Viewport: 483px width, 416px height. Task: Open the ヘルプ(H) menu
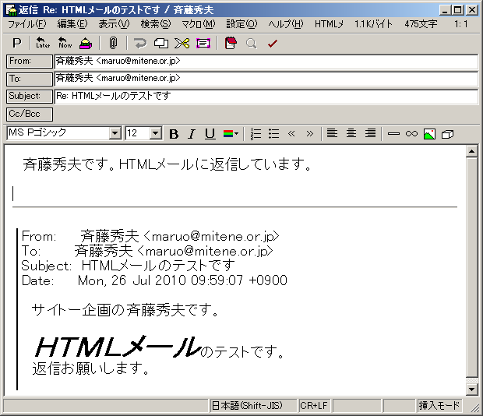tap(286, 24)
